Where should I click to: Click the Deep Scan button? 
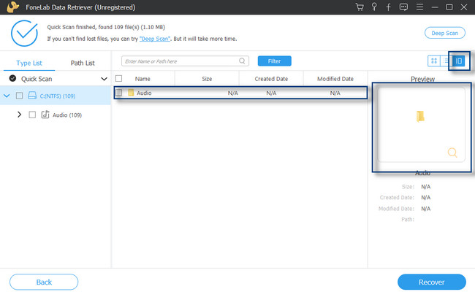pos(445,33)
